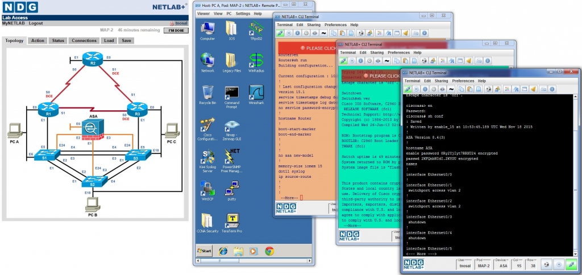Click connect status icon at ASA terminal bottom
The image size is (582, 275).
coord(571,265)
